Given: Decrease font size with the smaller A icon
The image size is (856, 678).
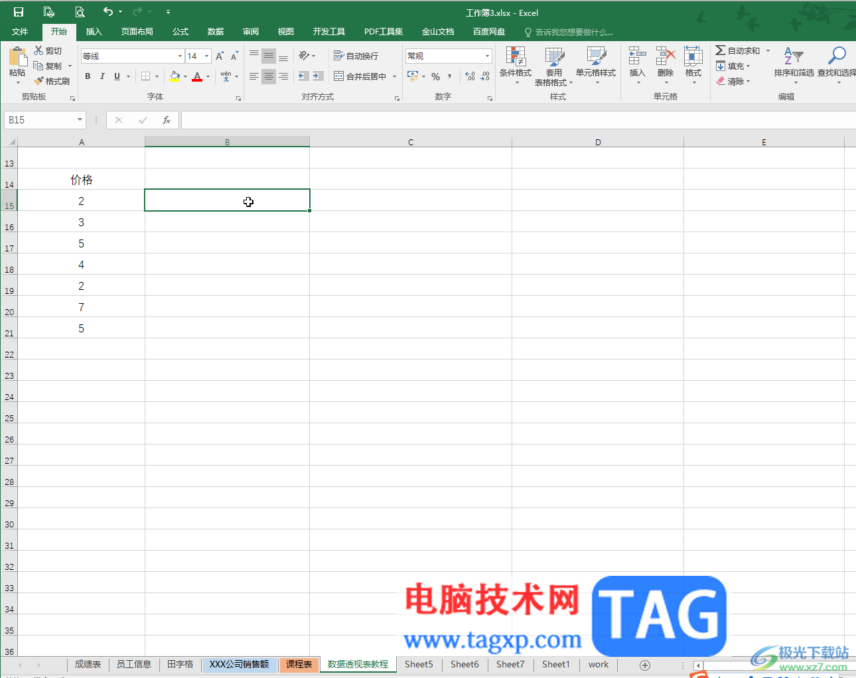Looking at the screenshot, I should (x=234, y=56).
